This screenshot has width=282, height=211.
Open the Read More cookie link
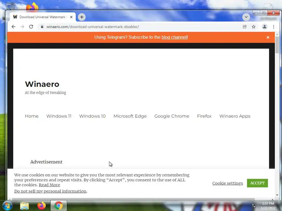pos(50,185)
